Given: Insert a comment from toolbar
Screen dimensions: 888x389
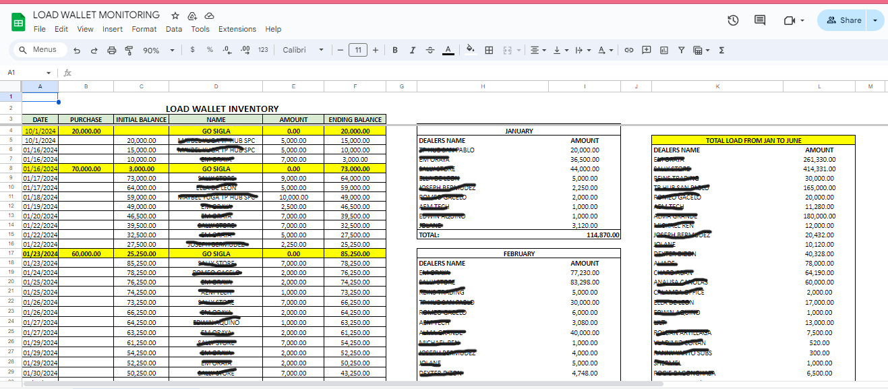Looking at the screenshot, I should click(x=647, y=50).
